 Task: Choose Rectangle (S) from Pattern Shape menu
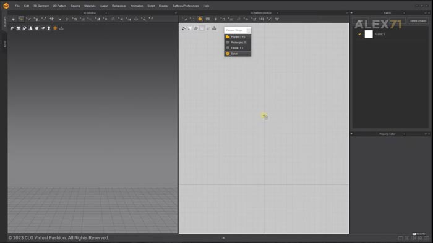click(x=238, y=43)
